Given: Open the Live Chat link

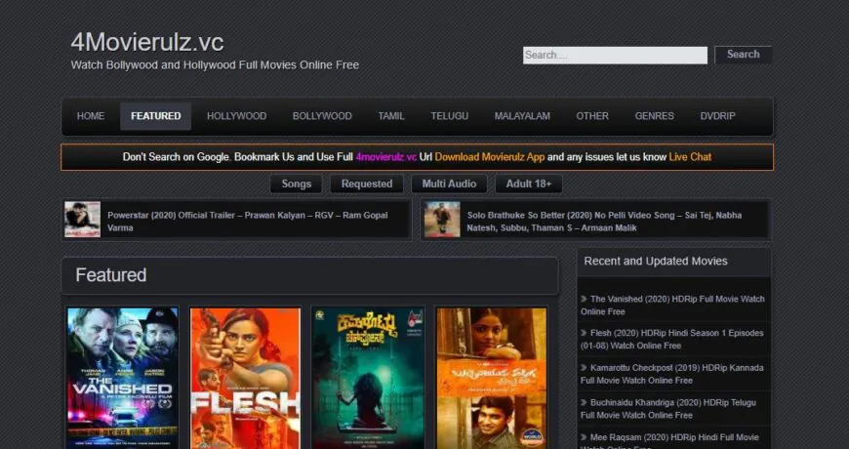Looking at the screenshot, I should coord(690,157).
